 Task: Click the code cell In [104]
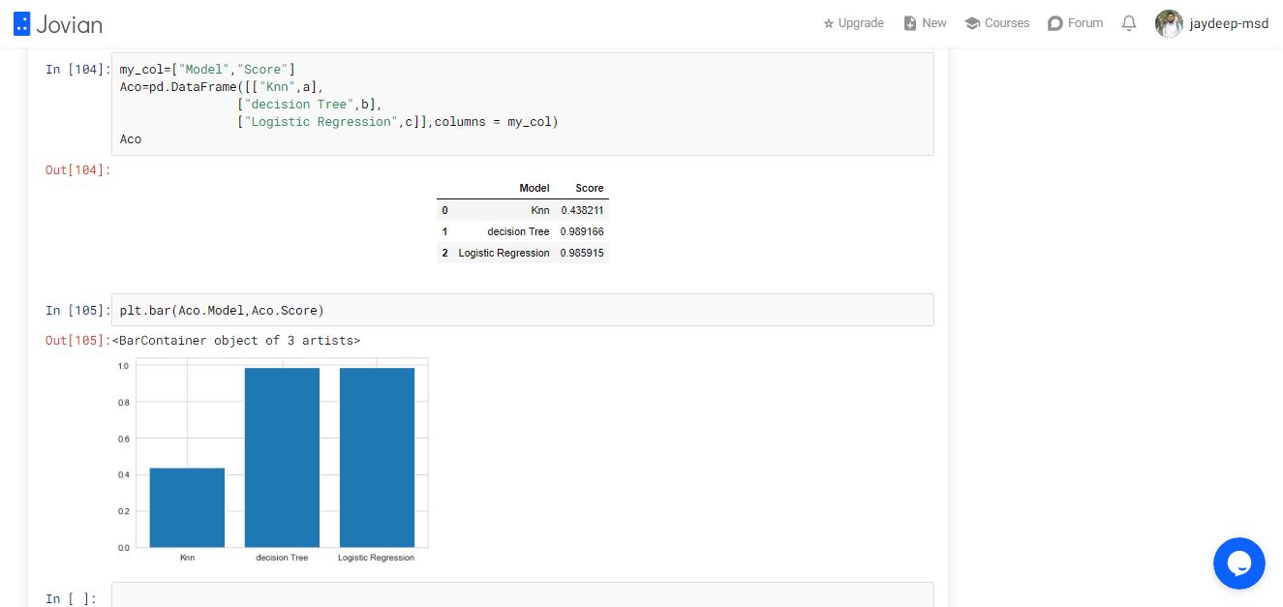click(523, 104)
